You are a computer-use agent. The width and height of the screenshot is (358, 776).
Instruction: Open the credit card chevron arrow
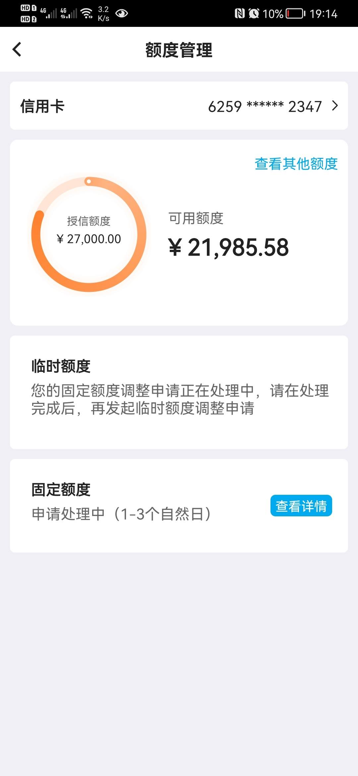335,106
